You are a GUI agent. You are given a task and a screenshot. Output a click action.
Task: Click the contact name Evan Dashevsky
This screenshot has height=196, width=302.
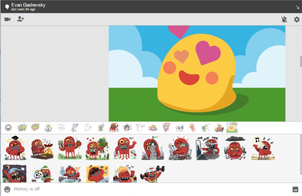click(x=28, y=5)
